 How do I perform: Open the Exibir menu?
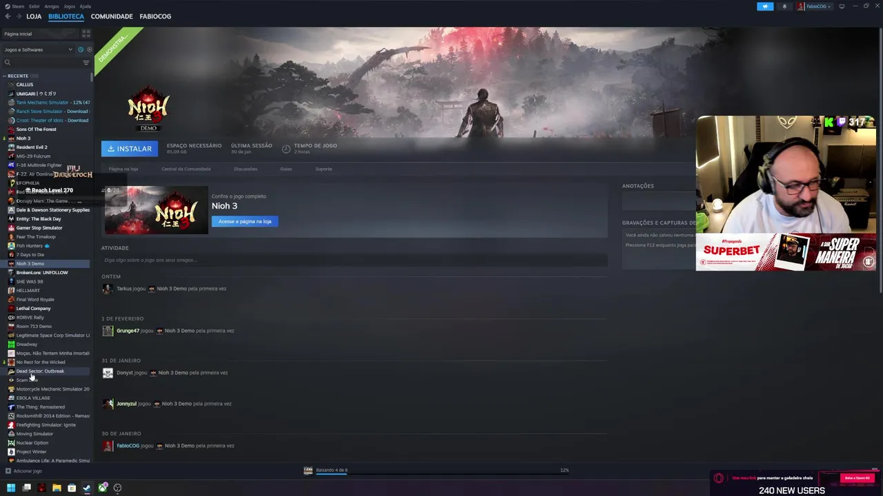point(34,6)
